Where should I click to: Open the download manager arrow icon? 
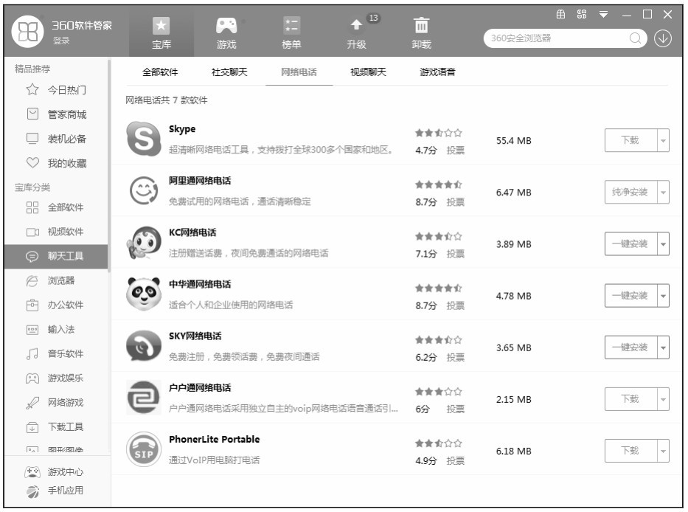tap(662, 38)
